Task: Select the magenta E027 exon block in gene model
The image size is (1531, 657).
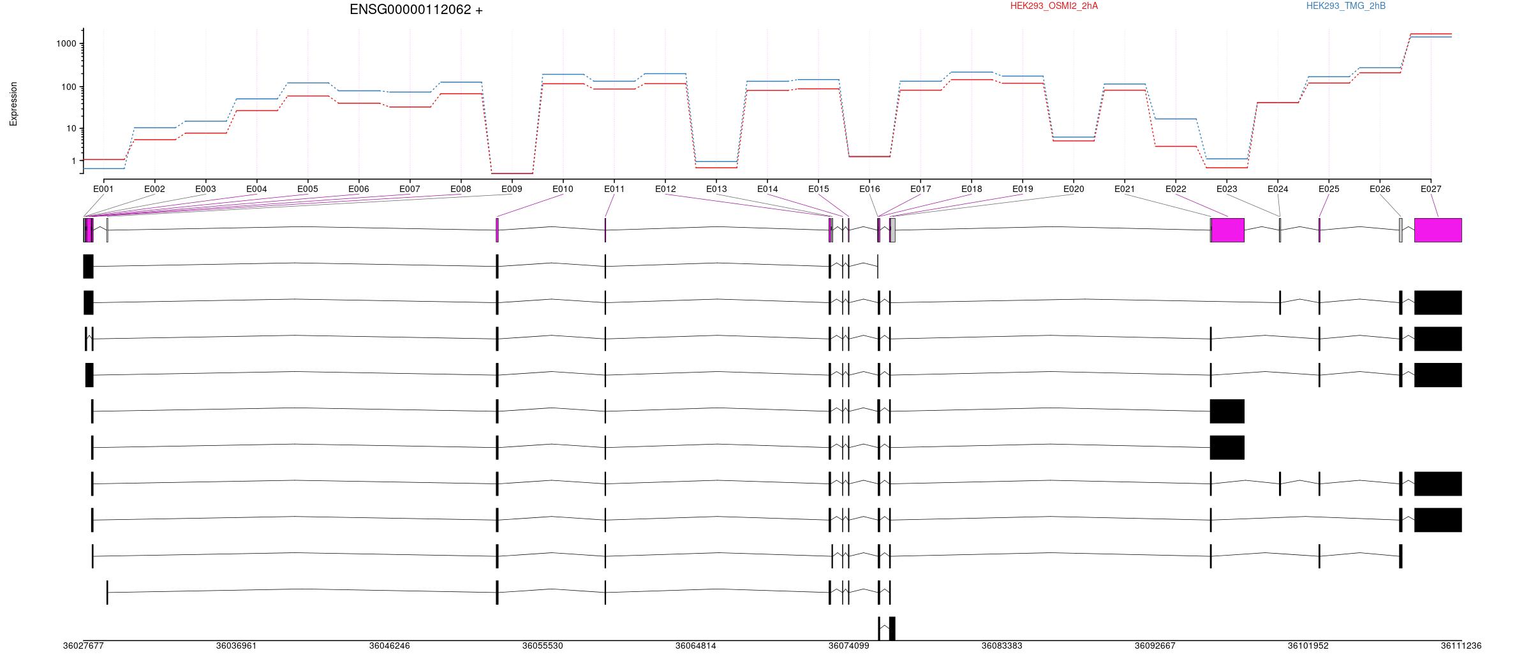Action: pos(1438,230)
